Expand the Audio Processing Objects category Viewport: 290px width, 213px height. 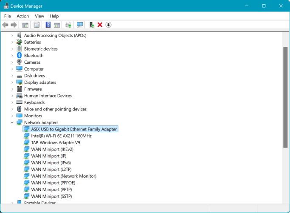pos(12,35)
